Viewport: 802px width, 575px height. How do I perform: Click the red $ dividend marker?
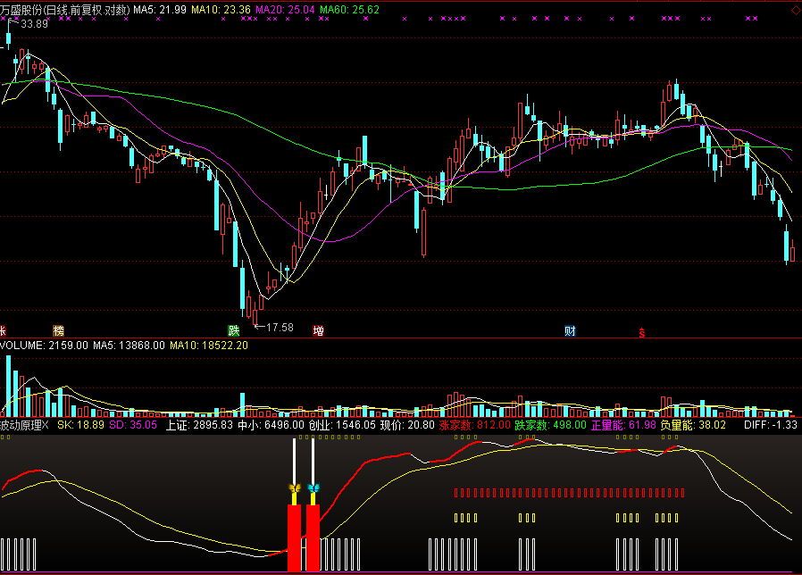tap(642, 333)
